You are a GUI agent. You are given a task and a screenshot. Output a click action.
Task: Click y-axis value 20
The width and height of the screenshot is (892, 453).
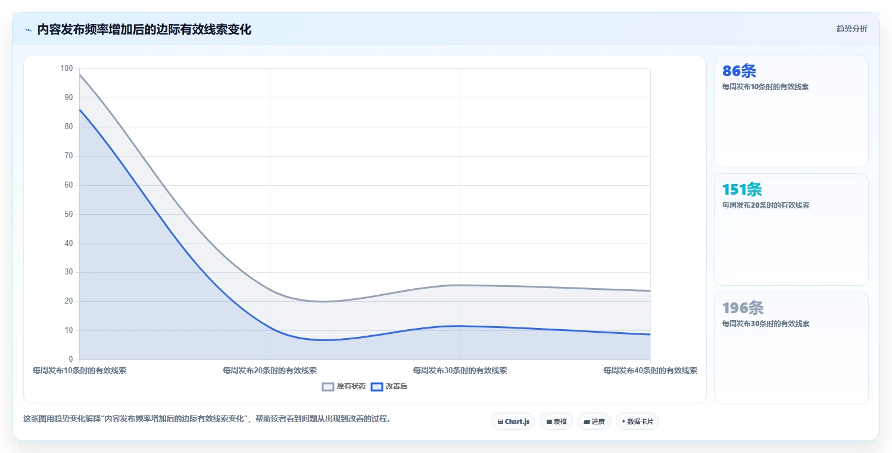tap(68, 301)
